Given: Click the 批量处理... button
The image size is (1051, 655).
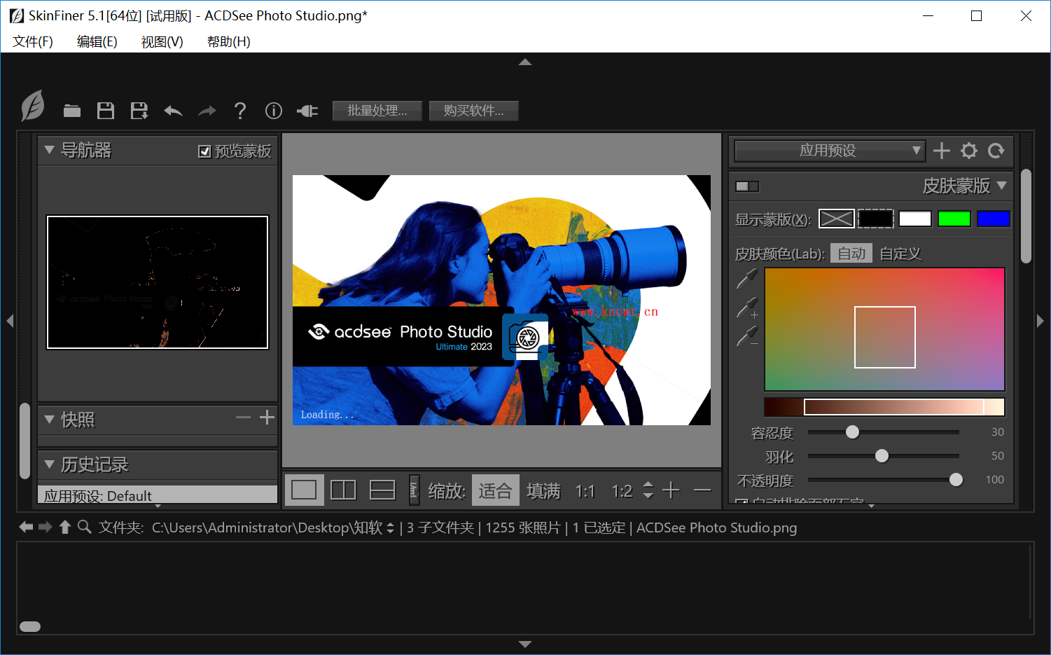Looking at the screenshot, I should pyautogui.click(x=377, y=111).
